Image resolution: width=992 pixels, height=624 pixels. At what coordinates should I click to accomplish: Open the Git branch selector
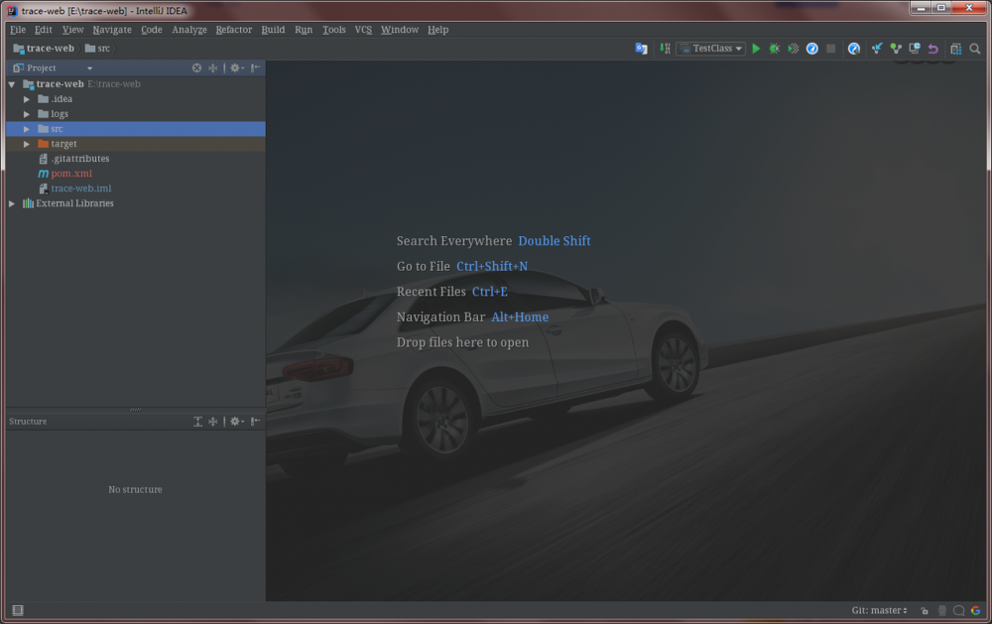[x=877, y=610]
